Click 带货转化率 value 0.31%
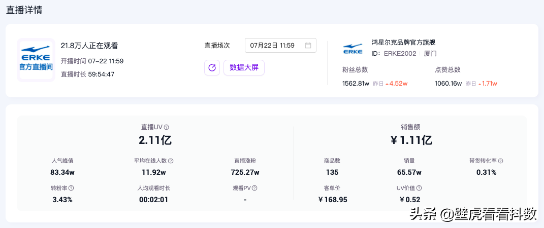The image size is (544, 228). 486,172
